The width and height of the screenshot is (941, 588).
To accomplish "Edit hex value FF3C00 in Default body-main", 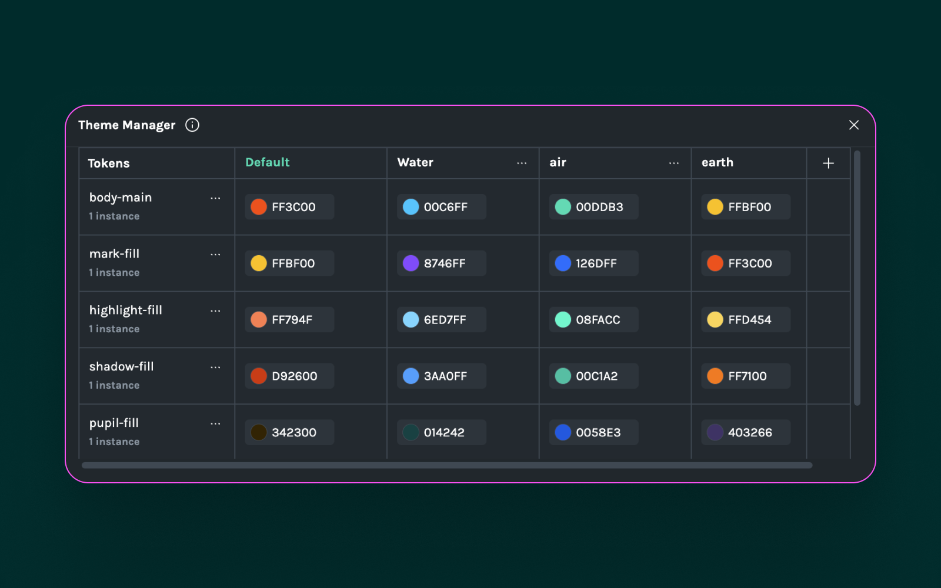I will point(293,207).
